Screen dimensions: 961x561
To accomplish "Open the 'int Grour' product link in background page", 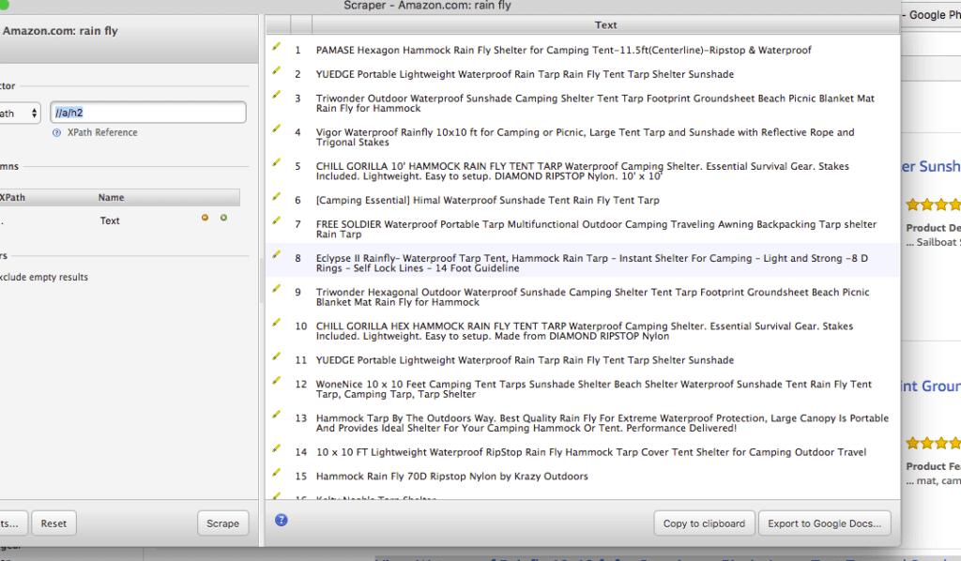I will click(x=930, y=387).
